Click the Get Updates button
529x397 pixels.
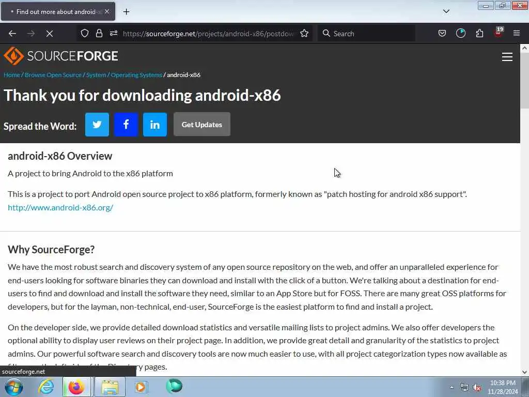[x=202, y=125]
